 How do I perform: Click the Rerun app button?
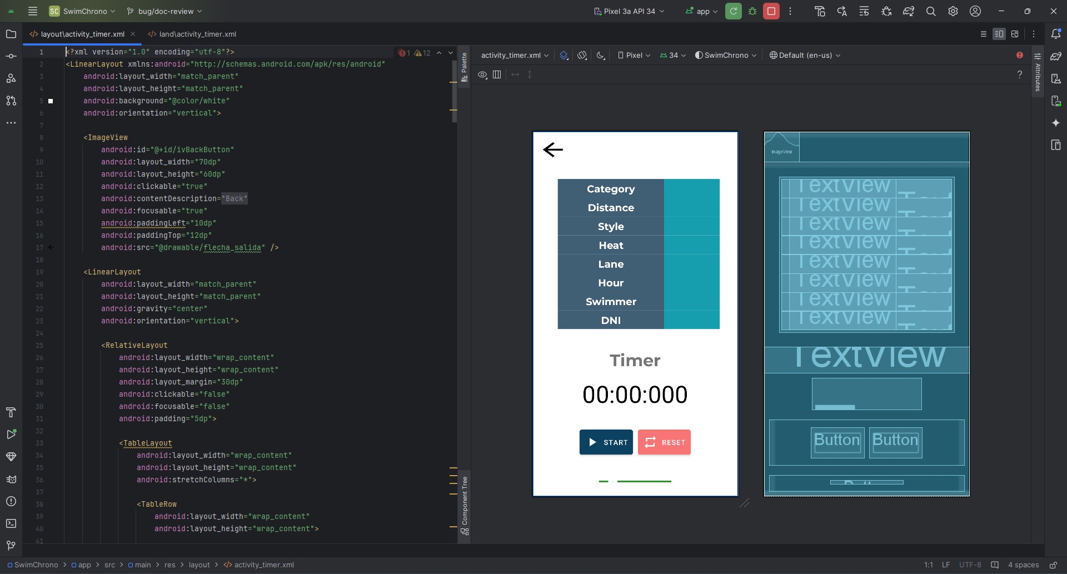[734, 11]
